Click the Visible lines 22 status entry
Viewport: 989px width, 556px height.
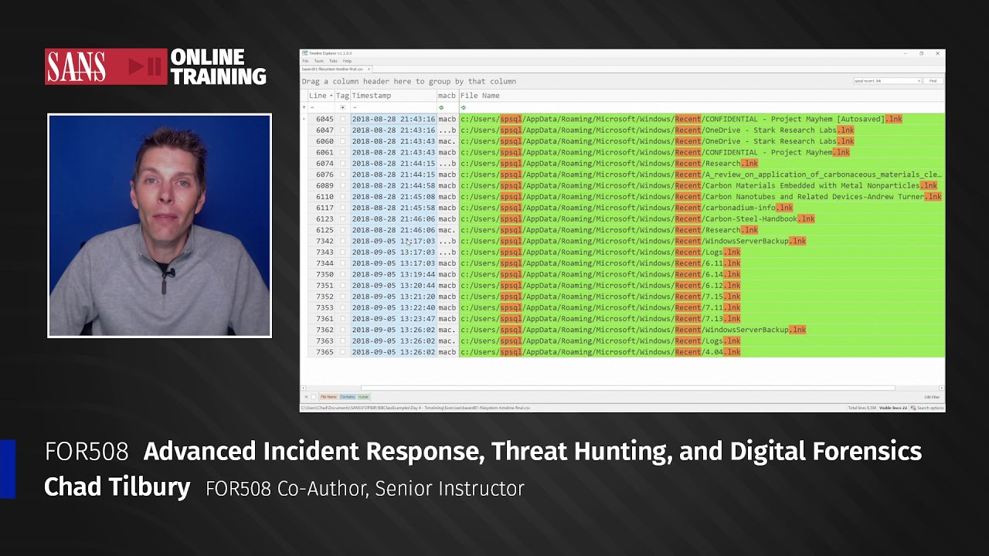(x=893, y=408)
